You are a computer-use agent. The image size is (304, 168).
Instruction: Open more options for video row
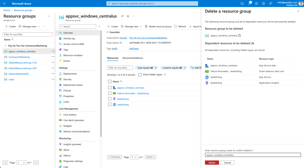point(53,79)
